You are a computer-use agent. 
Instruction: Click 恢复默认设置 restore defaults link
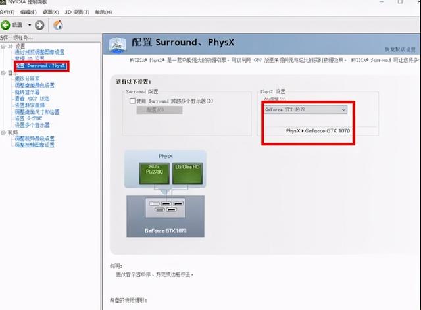401,50
